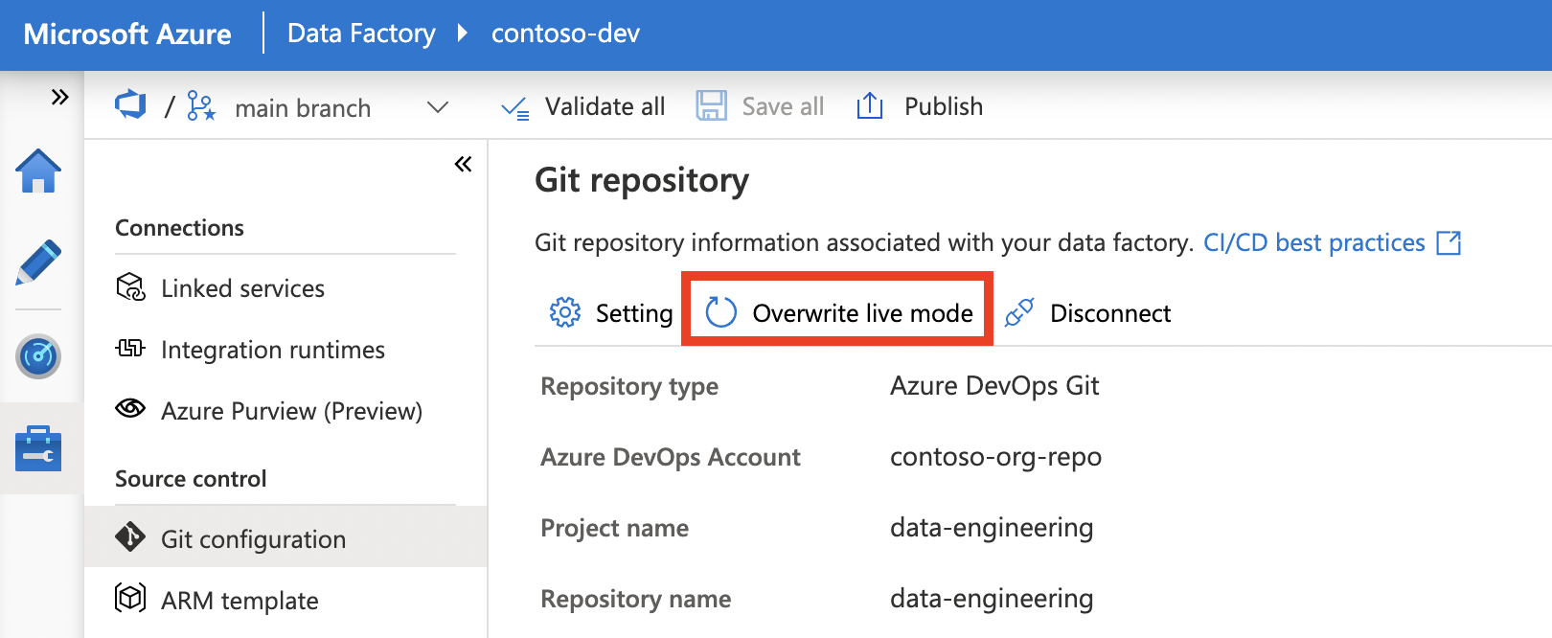Viewport: 1552px width, 638px height.
Task: Collapse the Manage side panel
Action: 463,164
